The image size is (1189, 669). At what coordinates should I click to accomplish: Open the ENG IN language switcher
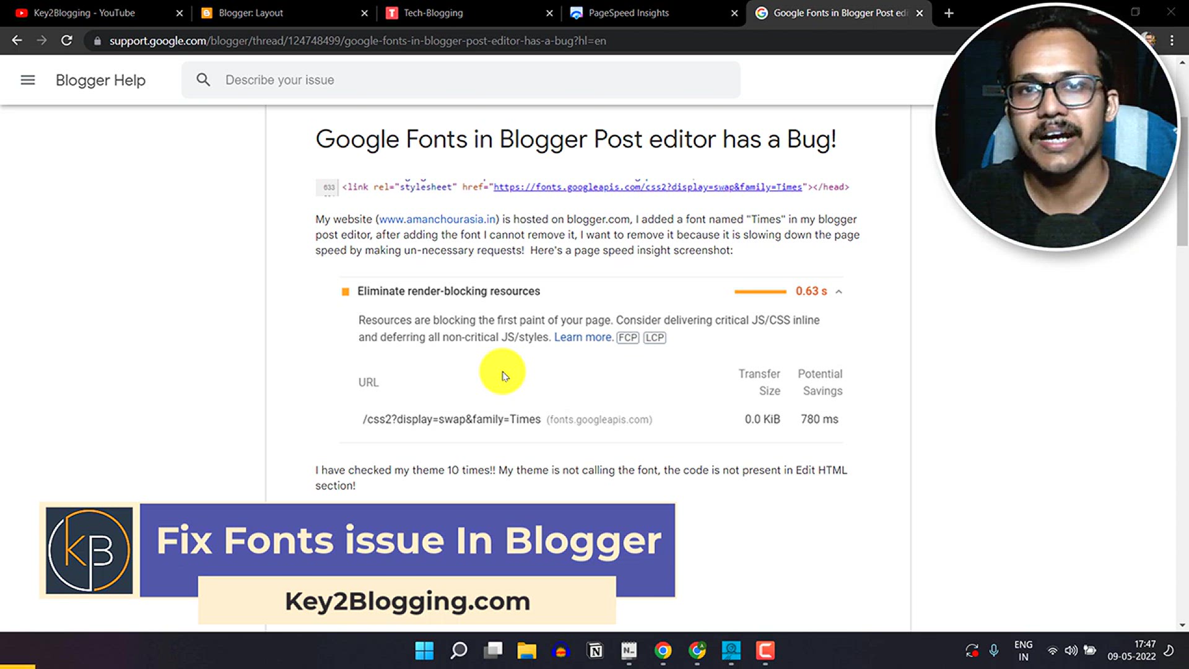(1023, 650)
